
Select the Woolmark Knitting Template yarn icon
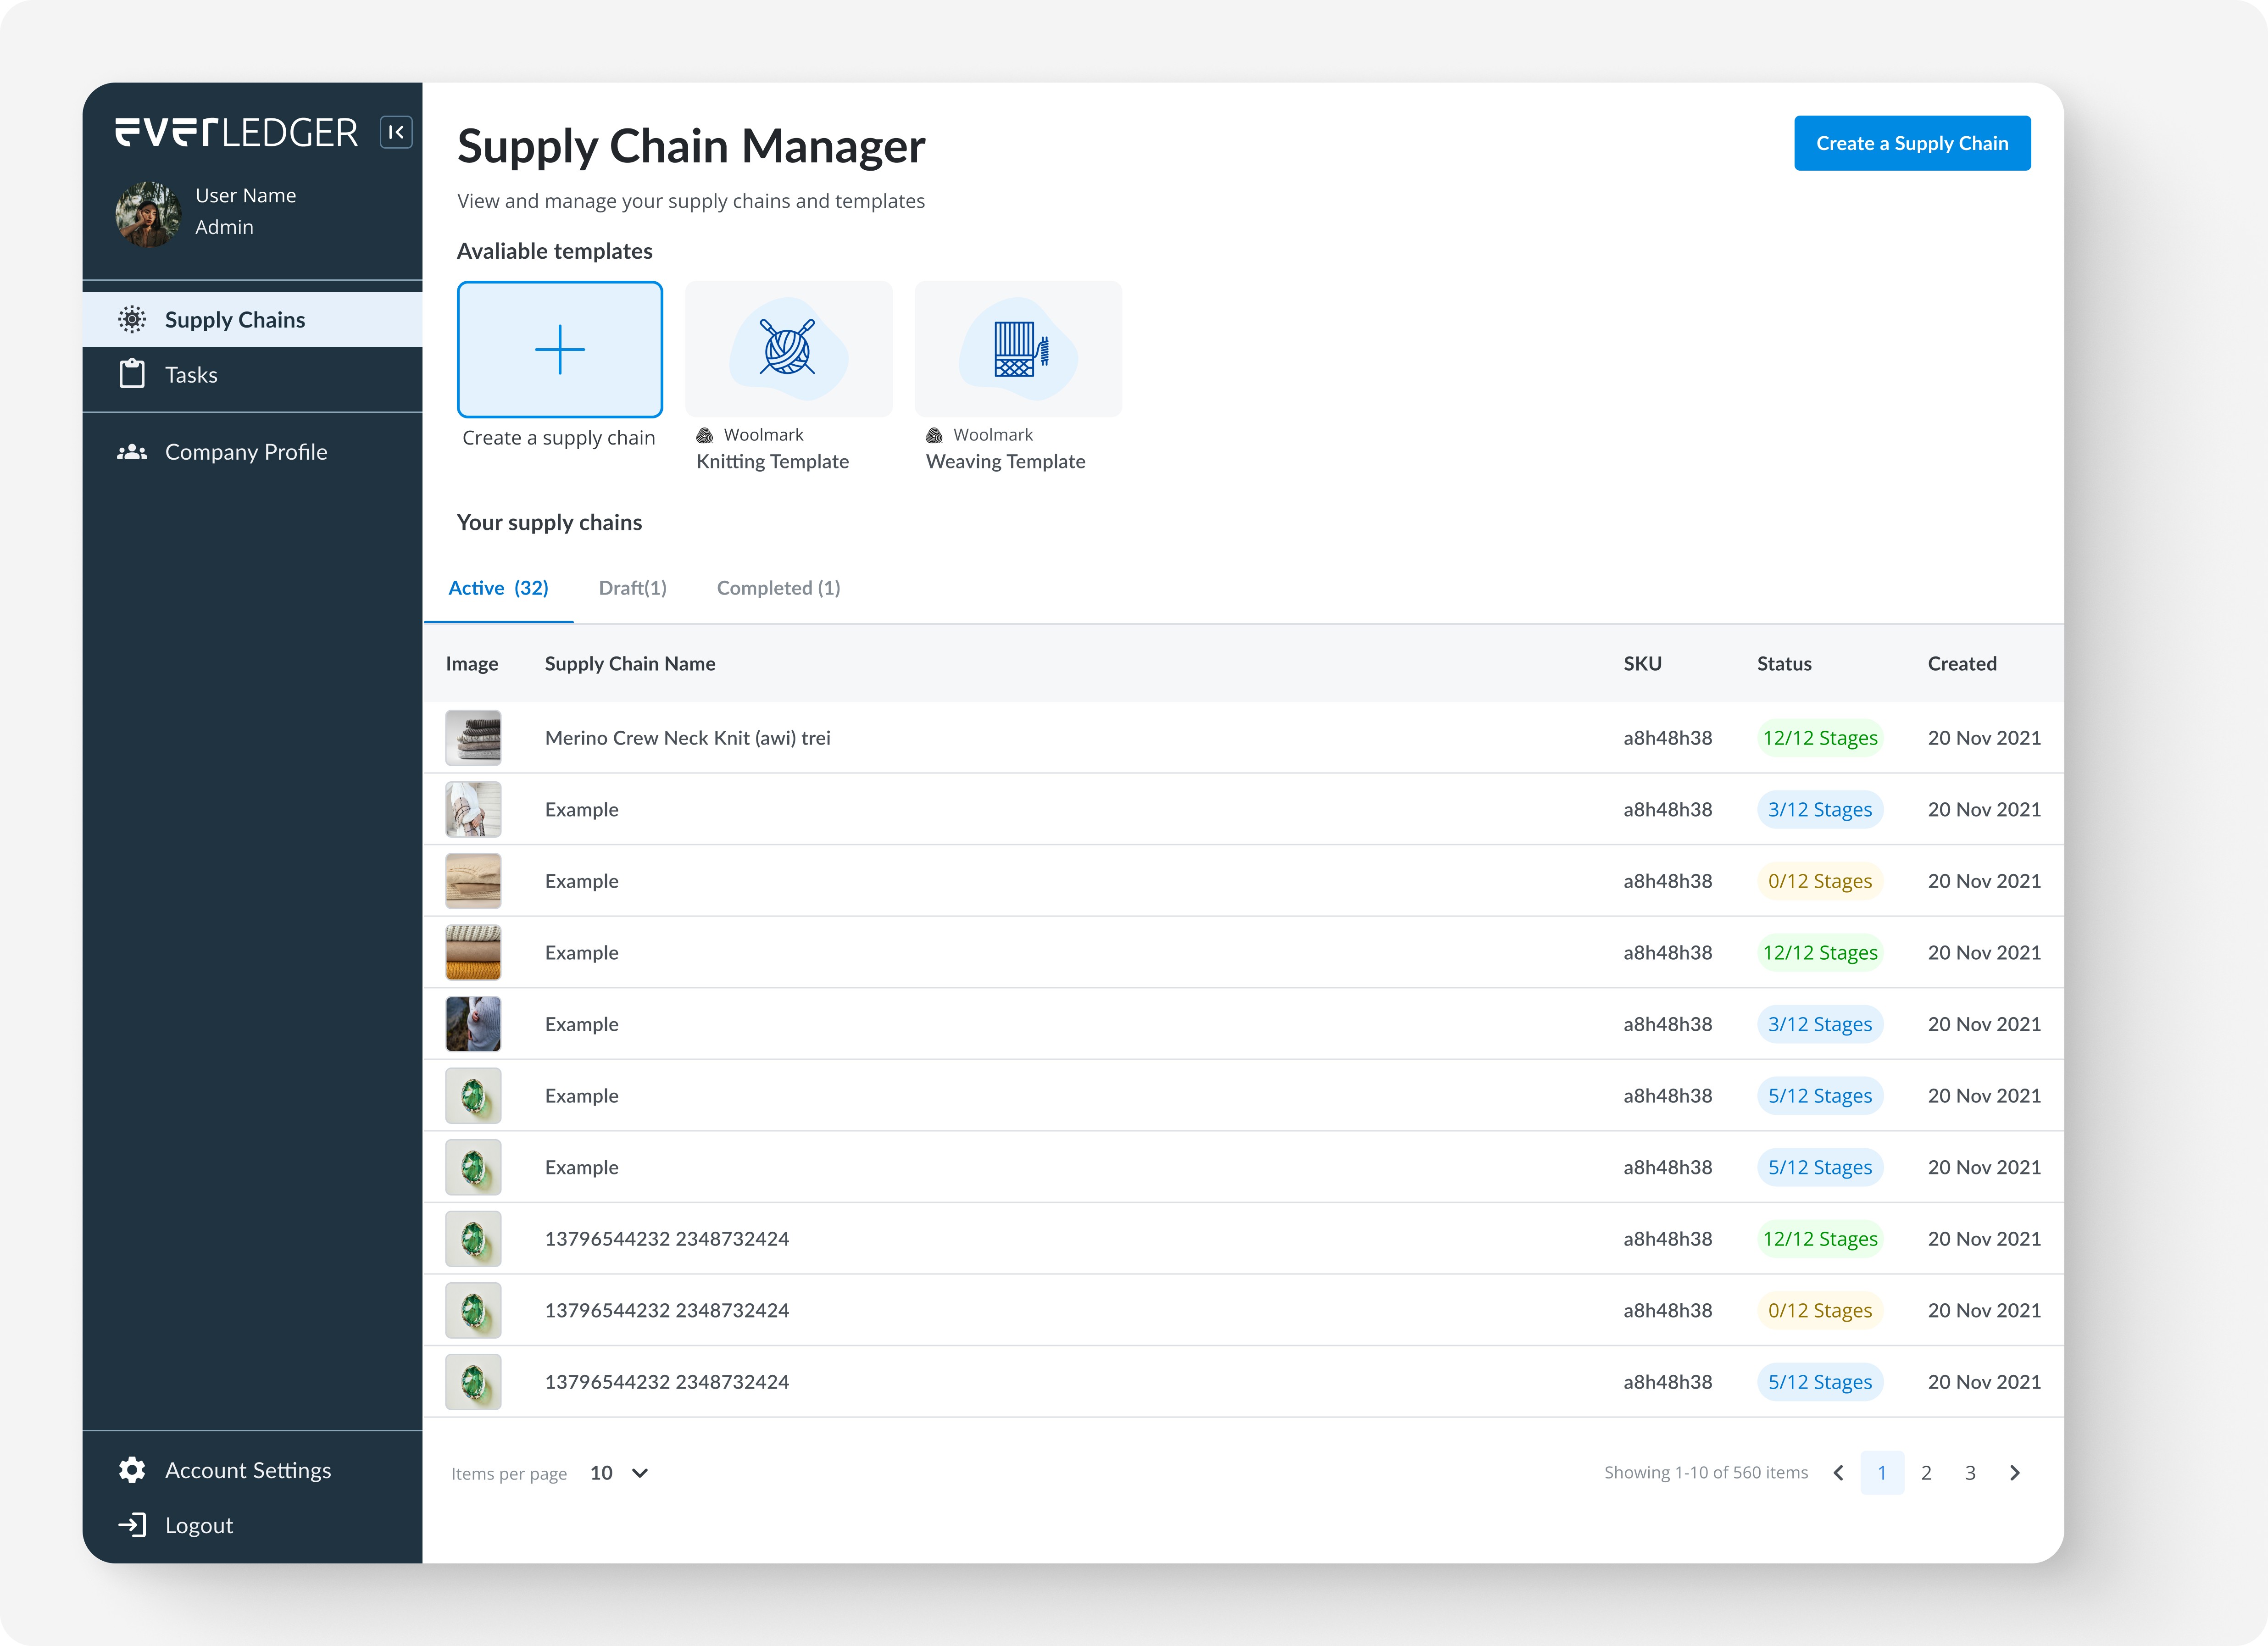coord(788,348)
